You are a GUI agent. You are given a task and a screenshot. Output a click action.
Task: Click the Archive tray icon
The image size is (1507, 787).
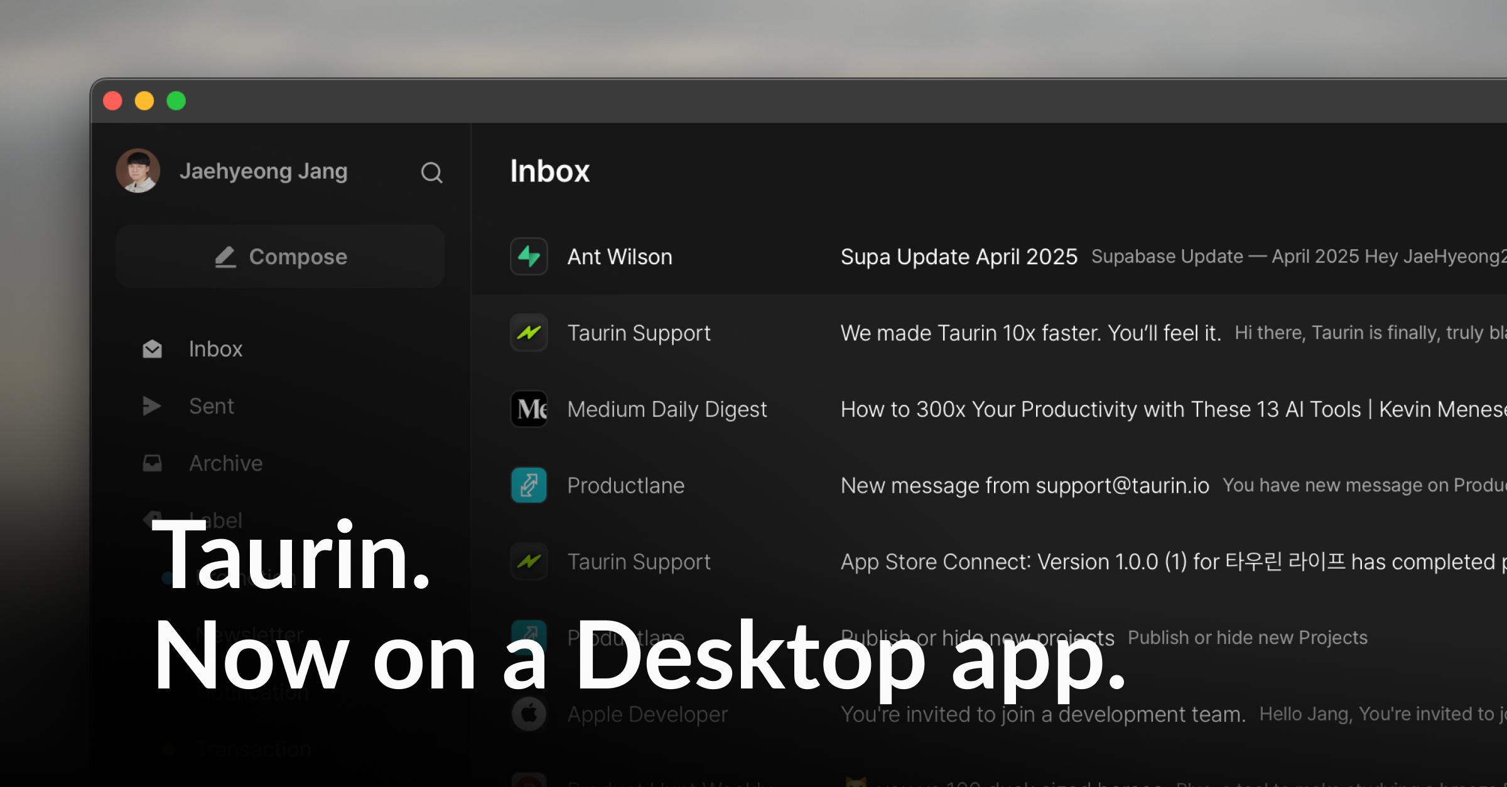(x=152, y=463)
